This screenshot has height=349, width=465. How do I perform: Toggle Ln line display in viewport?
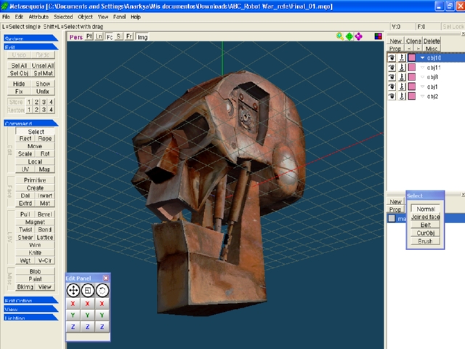coord(99,36)
